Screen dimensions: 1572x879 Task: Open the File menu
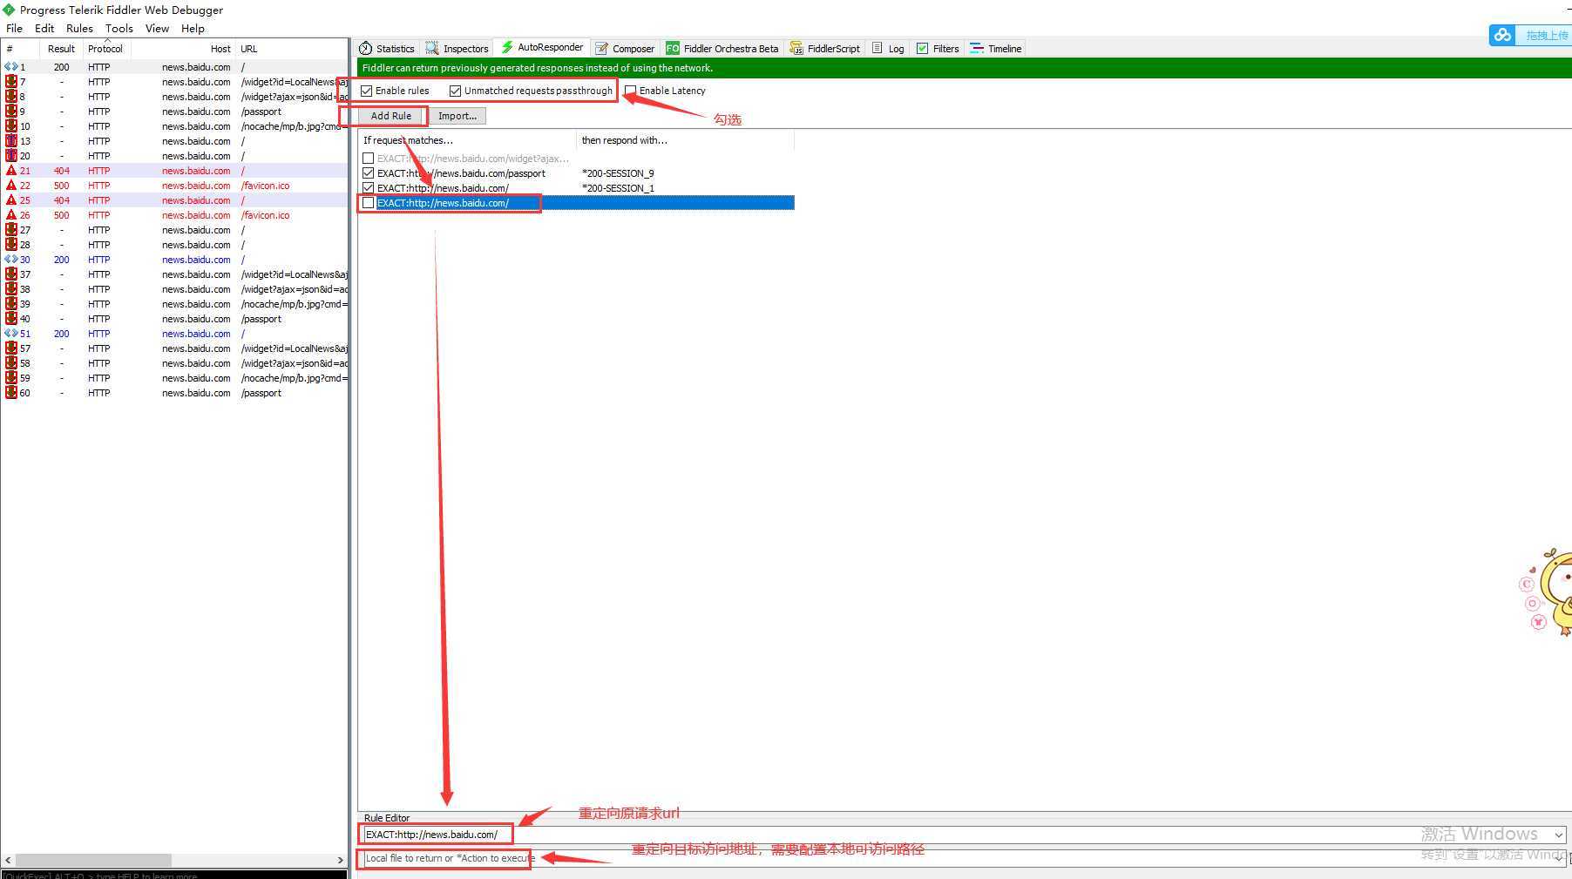(x=15, y=29)
